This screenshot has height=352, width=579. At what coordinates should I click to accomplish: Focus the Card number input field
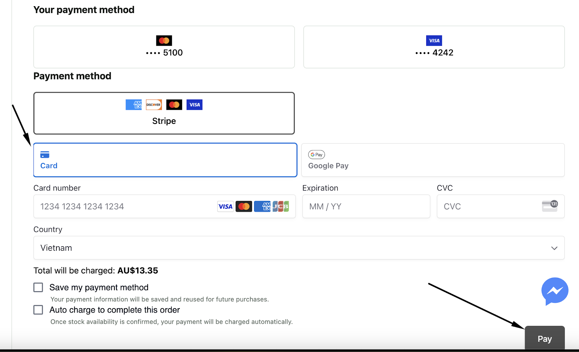pyautogui.click(x=165, y=206)
